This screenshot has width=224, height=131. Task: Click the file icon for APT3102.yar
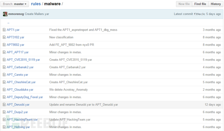[x=4, y=37]
